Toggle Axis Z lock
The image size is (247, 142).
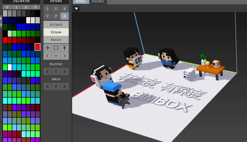click(x=65, y=86)
